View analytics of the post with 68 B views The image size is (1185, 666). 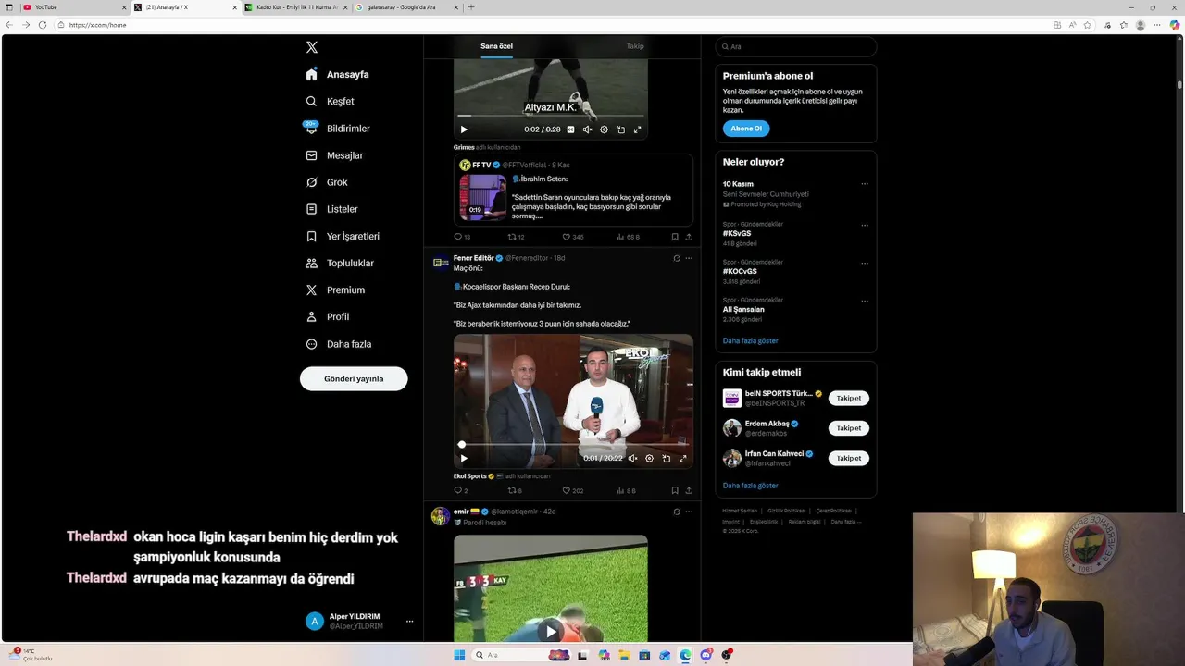point(628,237)
